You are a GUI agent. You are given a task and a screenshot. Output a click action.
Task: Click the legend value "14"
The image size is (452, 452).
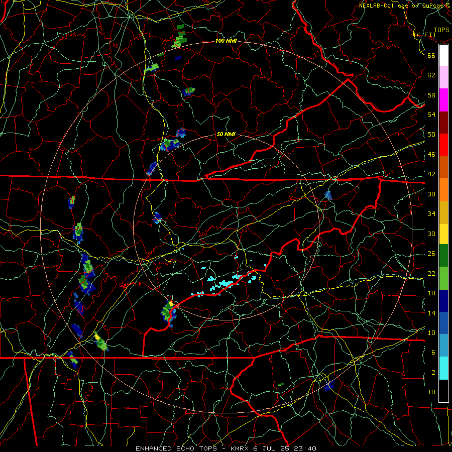tap(431, 313)
